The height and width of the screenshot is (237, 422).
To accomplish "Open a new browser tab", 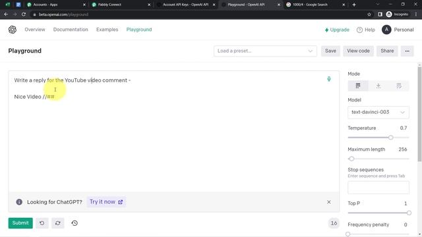I will click(354, 5).
